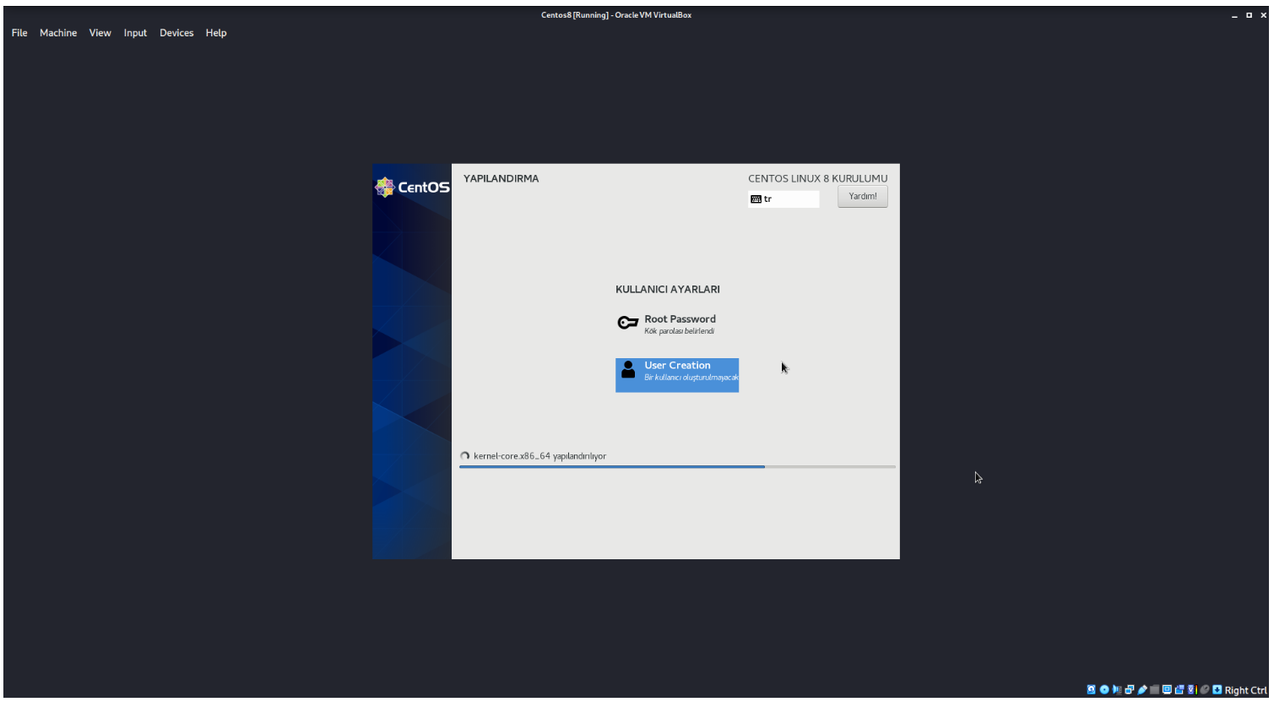Screen dimensions: 1274x702
Task: Open the Input menu
Action: pyautogui.click(x=135, y=33)
